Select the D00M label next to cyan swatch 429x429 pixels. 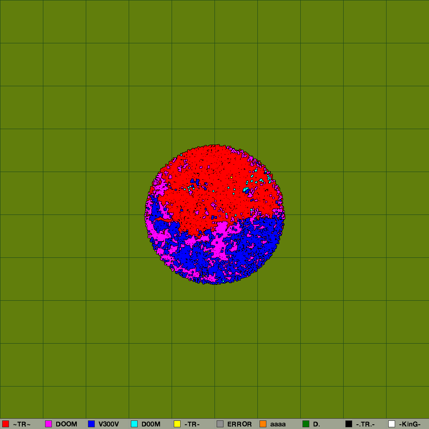(x=151, y=424)
